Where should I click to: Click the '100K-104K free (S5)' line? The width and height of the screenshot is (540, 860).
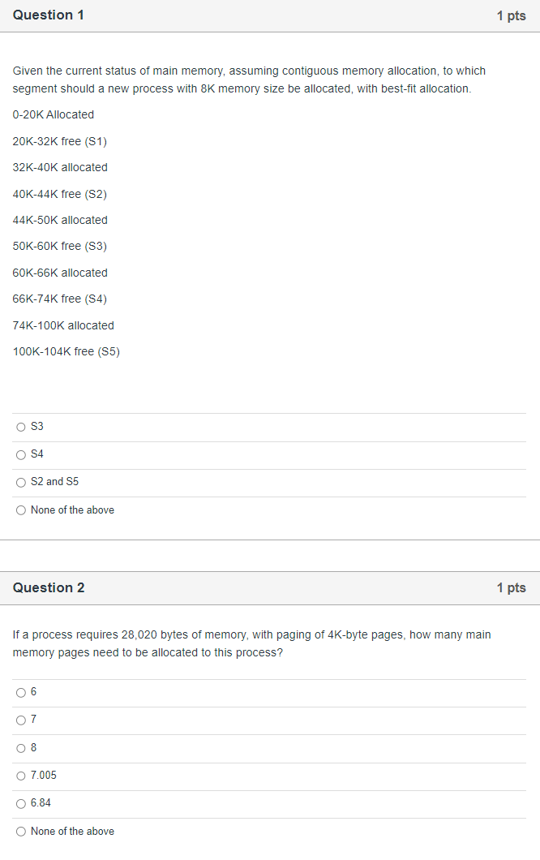click(x=66, y=351)
